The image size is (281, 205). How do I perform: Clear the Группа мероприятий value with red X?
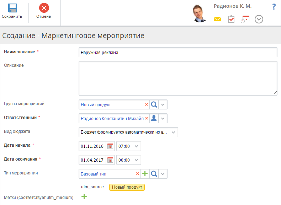(146, 104)
